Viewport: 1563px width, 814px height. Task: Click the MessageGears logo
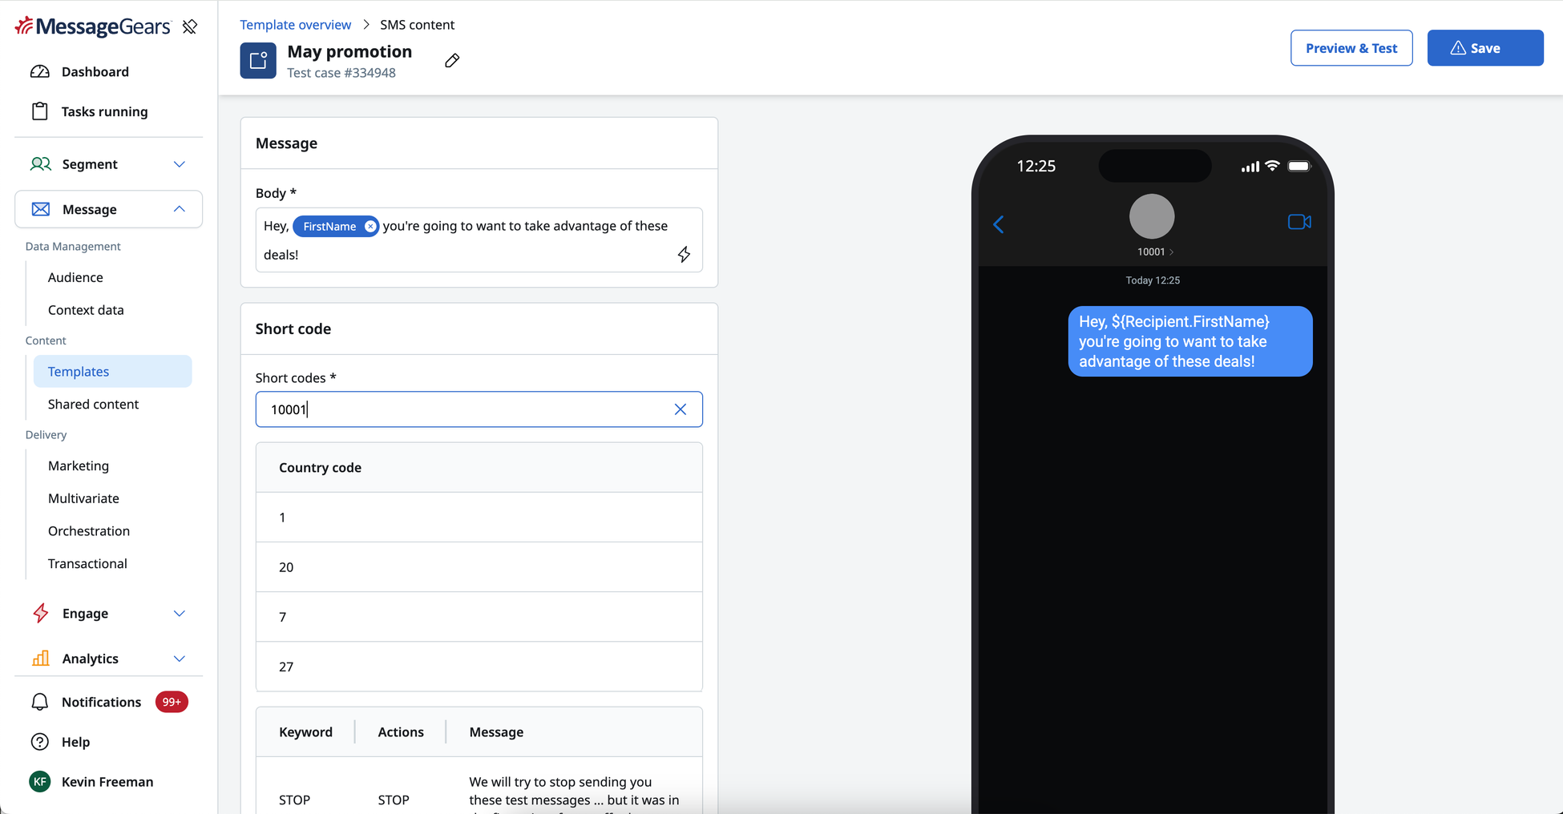pos(93,26)
